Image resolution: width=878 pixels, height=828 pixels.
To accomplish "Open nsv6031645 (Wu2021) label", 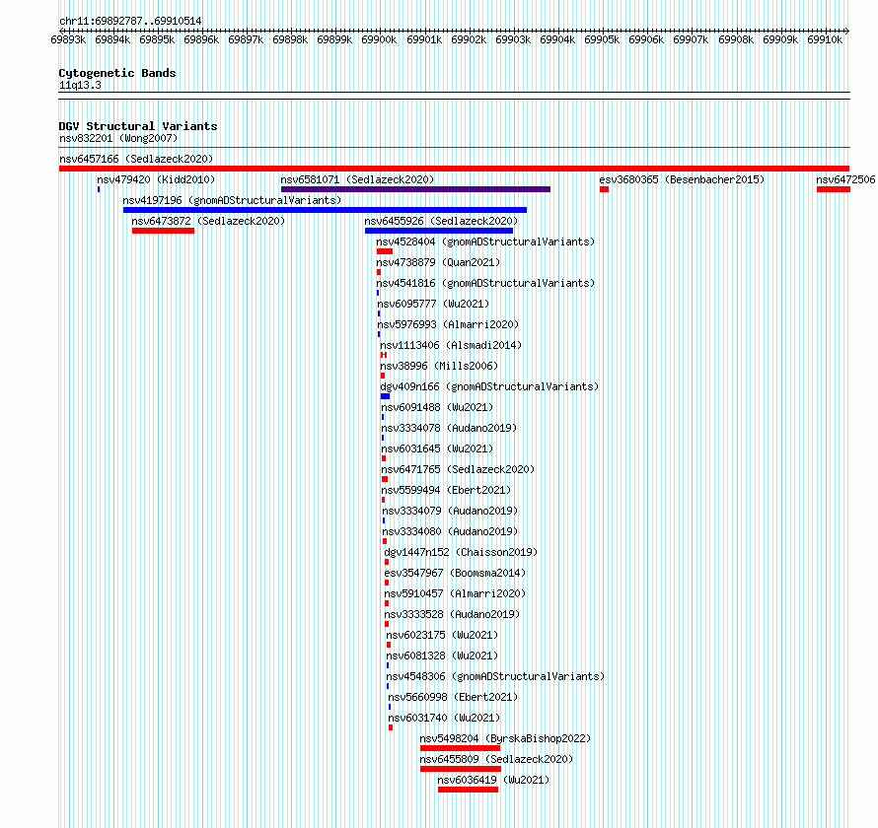I will click(437, 448).
